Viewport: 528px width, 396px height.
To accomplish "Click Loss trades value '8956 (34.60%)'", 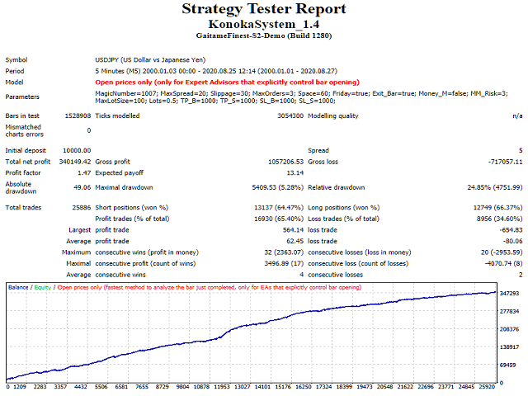I will 500,219.
